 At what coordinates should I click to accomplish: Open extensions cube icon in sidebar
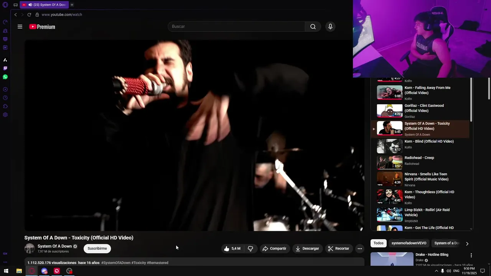click(x=5, y=106)
